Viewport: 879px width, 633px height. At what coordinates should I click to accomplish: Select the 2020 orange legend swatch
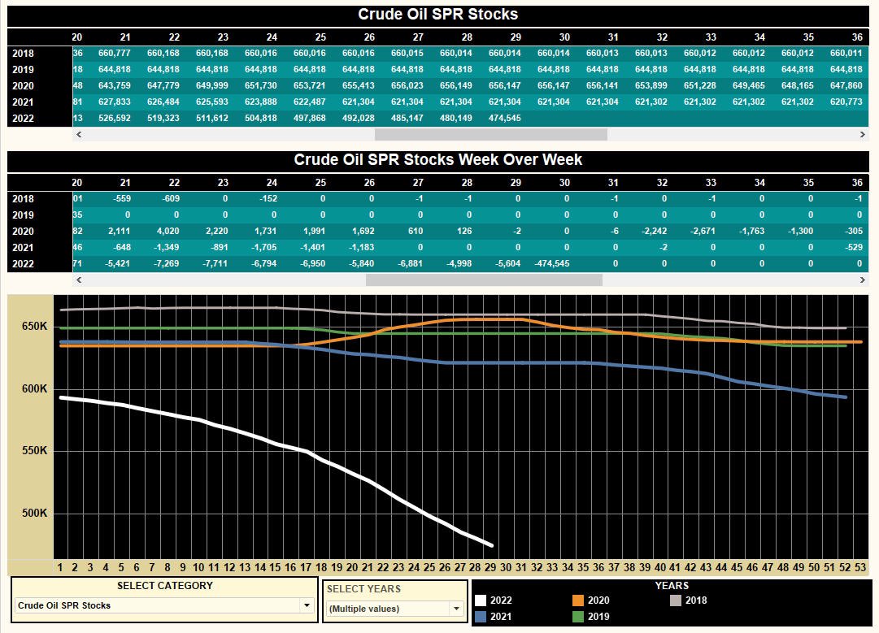(x=578, y=600)
